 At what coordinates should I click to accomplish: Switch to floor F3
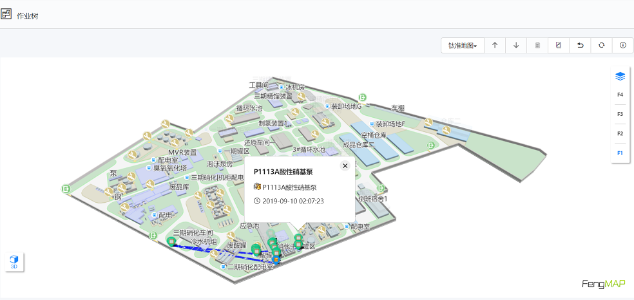coord(620,114)
